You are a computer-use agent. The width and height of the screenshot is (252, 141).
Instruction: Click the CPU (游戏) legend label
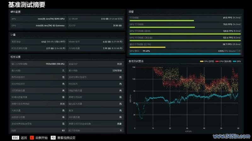[x=209, y=61]
